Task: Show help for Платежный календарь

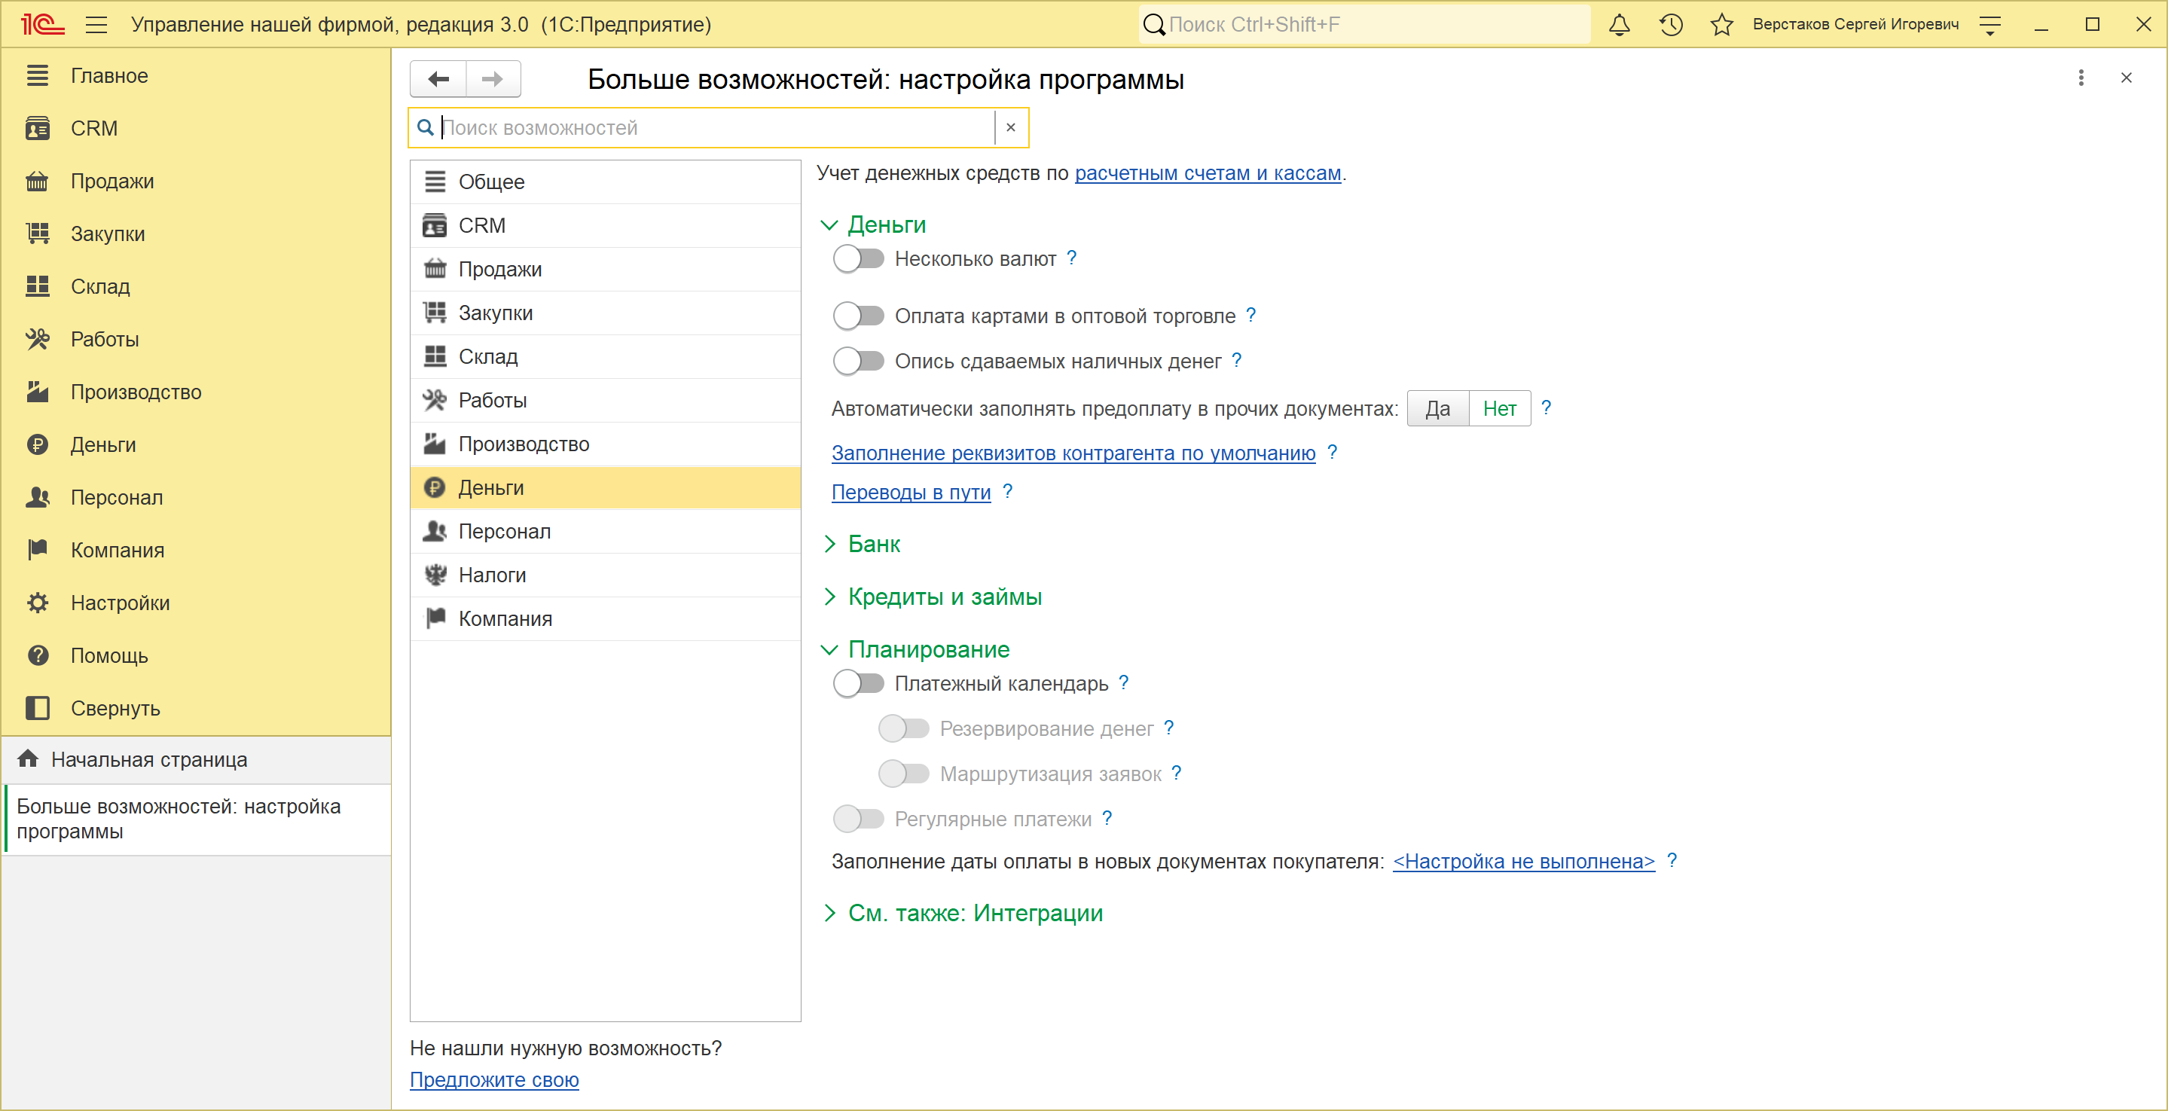Action: click(1124, 682)
